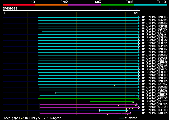Click the cyan ~100% legend segment
Viewport: 169px width, 120px height.
click(150, 5)
